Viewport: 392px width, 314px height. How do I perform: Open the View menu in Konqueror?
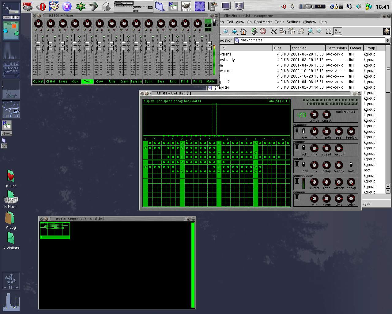click(240, 22)
